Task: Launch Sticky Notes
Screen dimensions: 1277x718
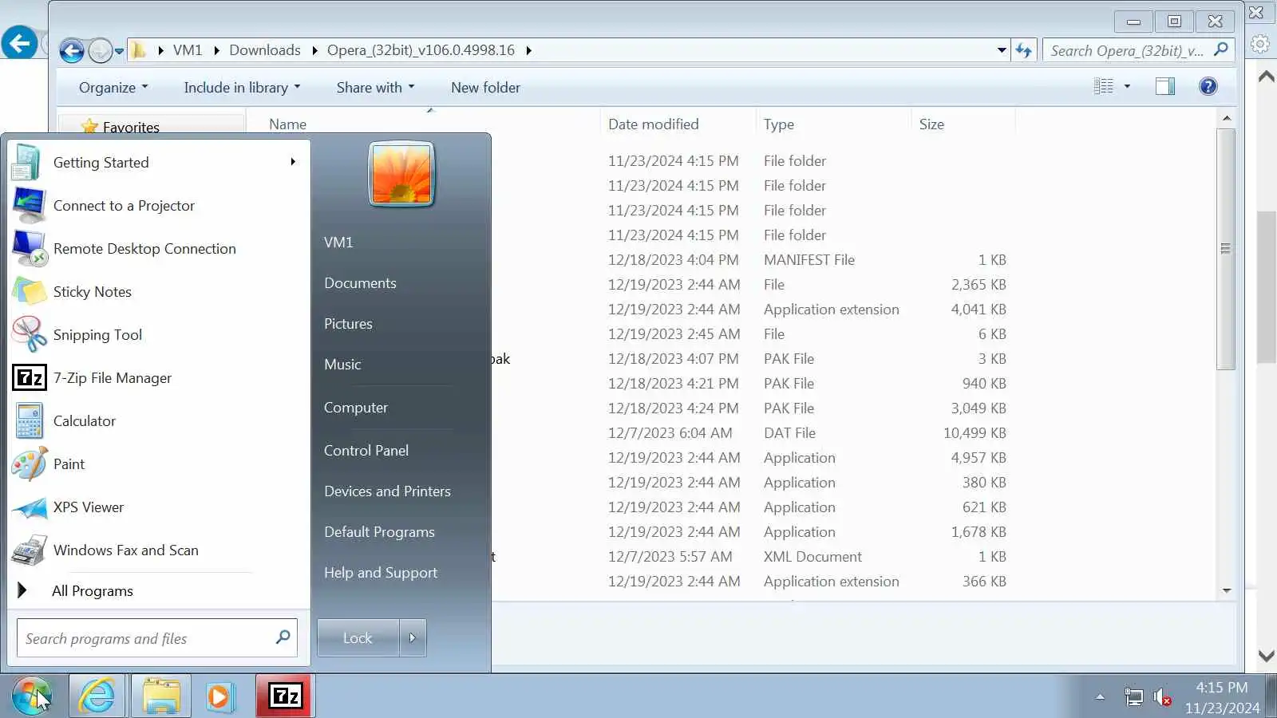Action: [158, 292]
